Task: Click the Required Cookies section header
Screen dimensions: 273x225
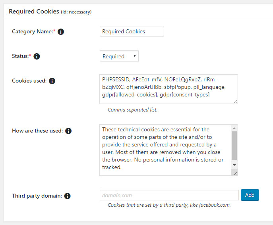Action: coord(34,12)
